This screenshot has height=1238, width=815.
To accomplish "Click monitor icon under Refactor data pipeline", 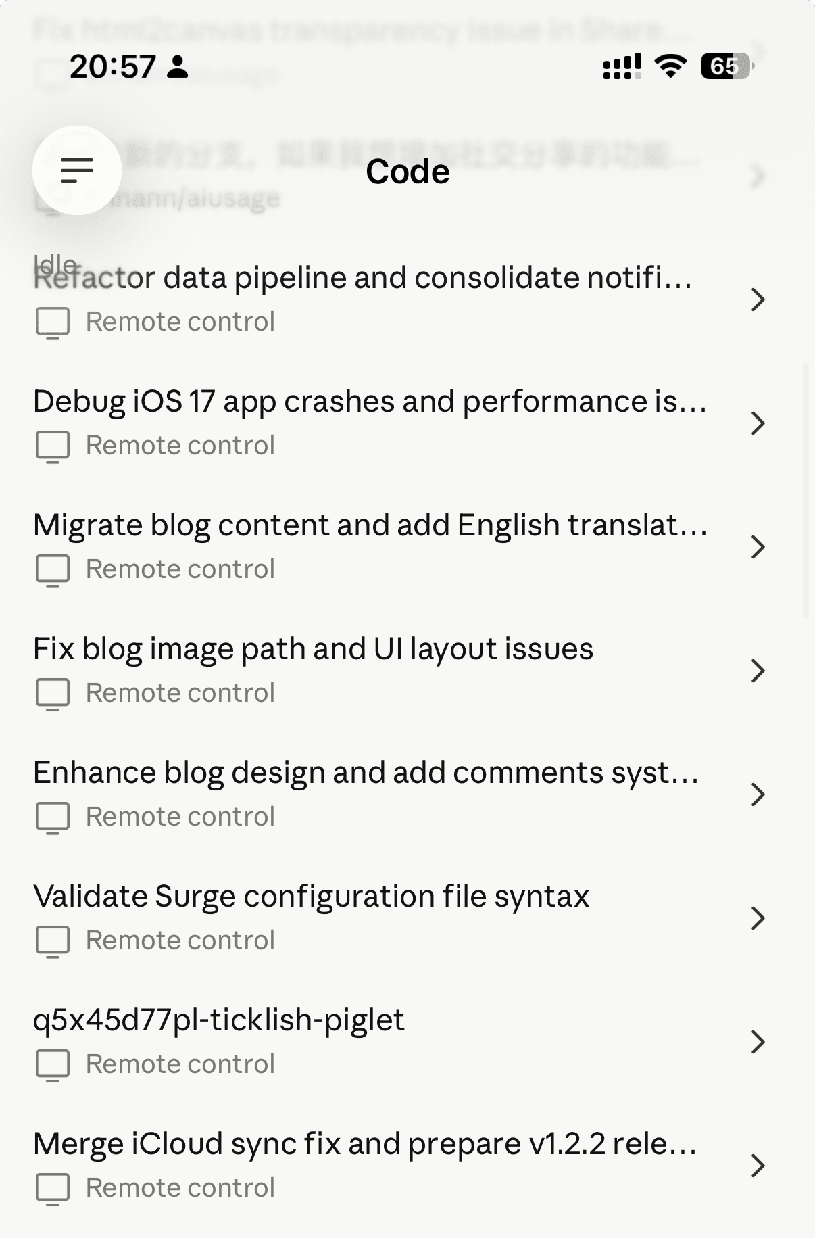I will tap(53, 323).
